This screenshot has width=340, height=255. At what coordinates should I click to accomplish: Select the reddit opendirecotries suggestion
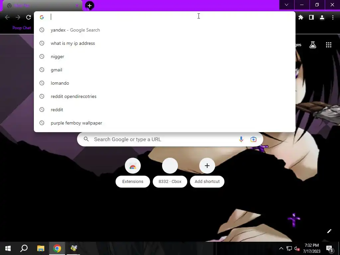pyautogui.click(x=165, y=96)
